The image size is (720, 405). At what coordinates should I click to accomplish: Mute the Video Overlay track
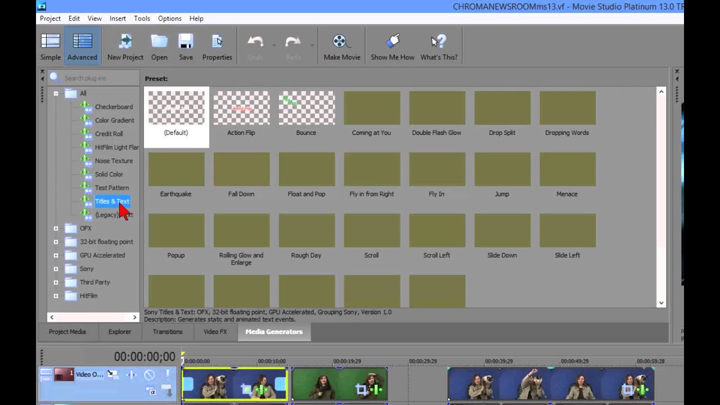point(149,375)
